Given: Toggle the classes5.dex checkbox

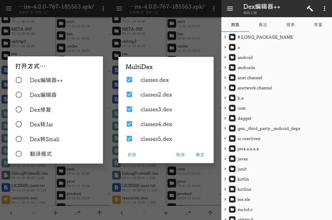Looking at the screenshot, I should 129,139.
